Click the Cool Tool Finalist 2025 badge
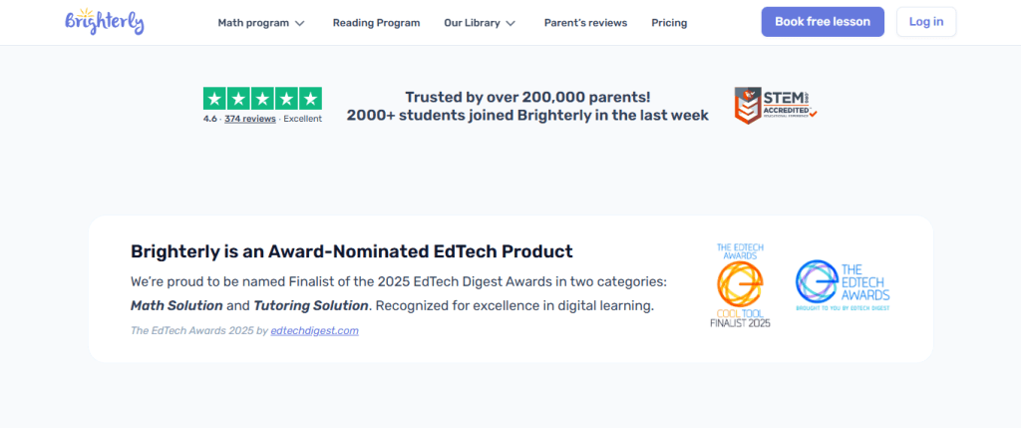Viewport: 1021px width, 428px height. [740, 285]
